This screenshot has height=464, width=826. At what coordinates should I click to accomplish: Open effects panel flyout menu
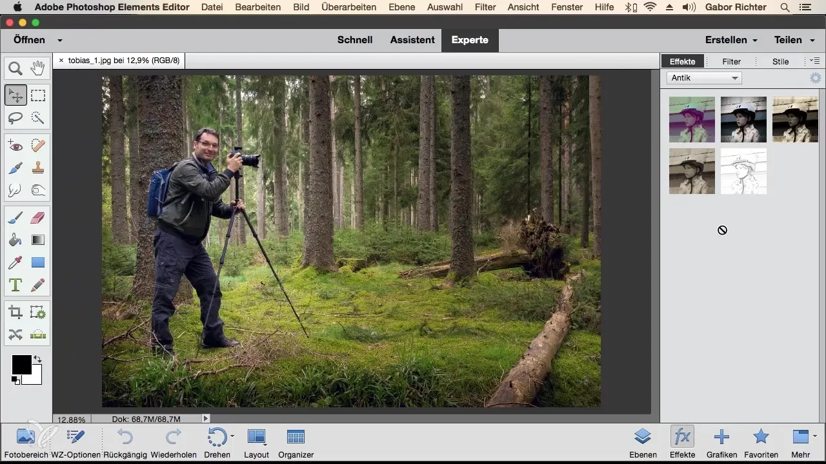coord(814,61)
